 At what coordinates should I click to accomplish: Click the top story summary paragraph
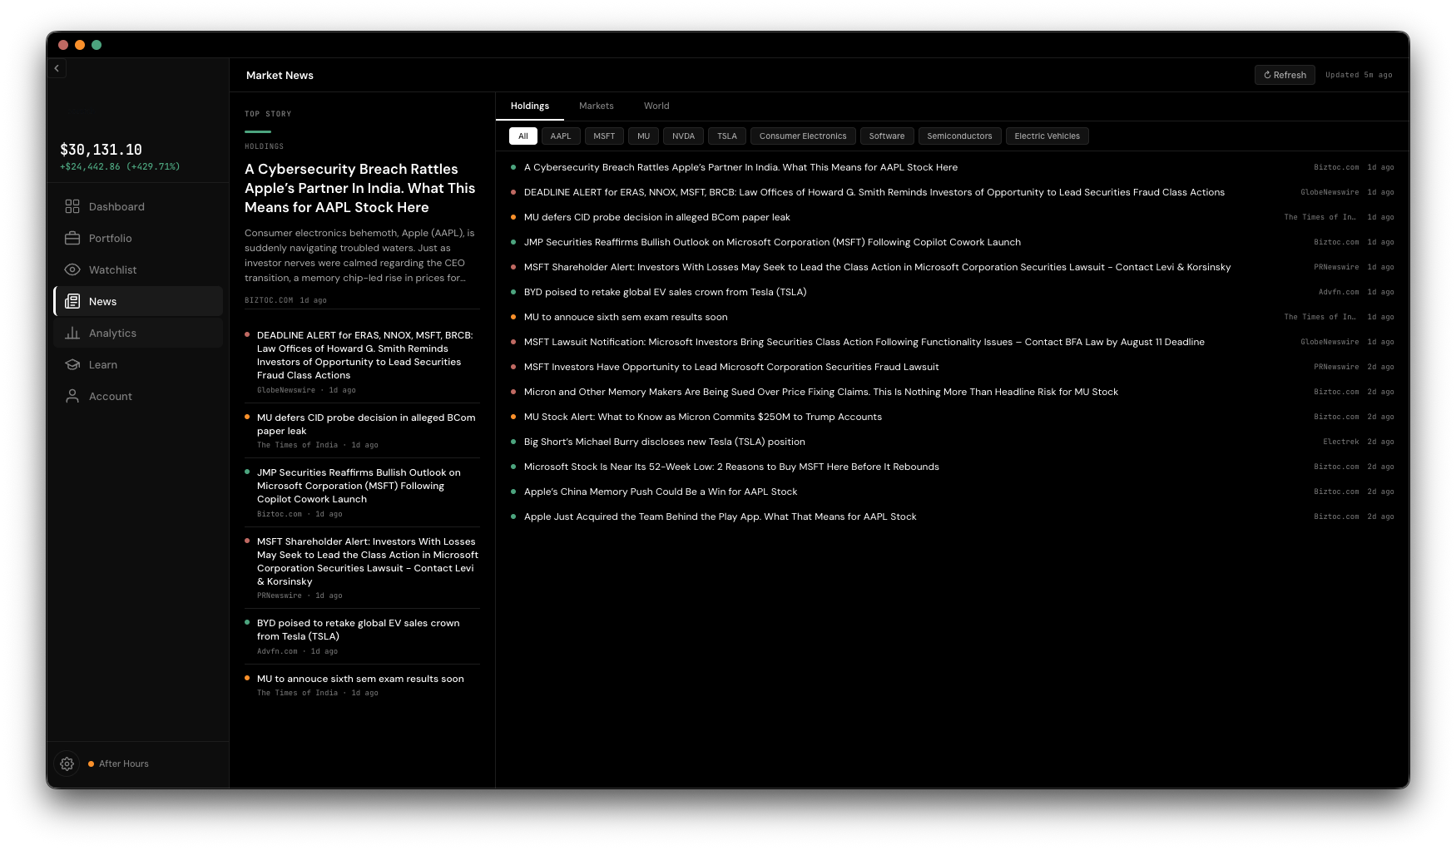pyautogui.click(x=360, y=255)
